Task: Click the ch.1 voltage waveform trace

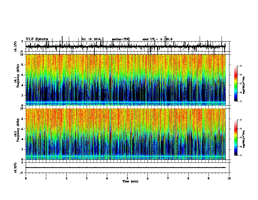Action: pos(125,46)
